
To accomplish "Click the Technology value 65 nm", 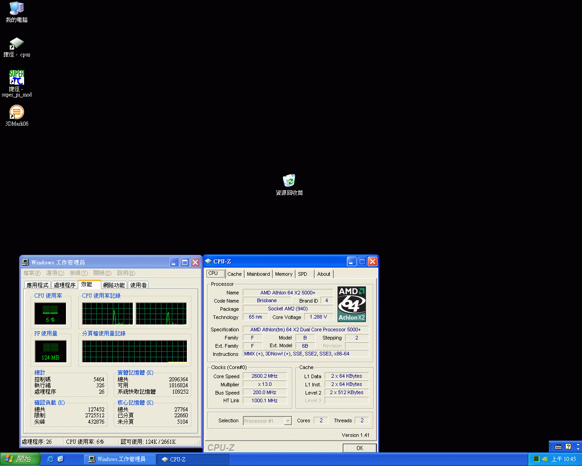I will tap(256, 317).
